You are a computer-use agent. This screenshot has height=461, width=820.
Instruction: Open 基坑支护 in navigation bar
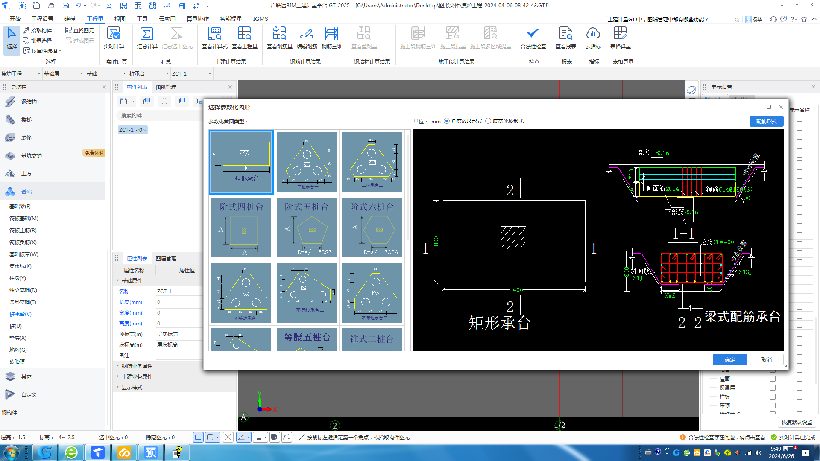point(32,155)
